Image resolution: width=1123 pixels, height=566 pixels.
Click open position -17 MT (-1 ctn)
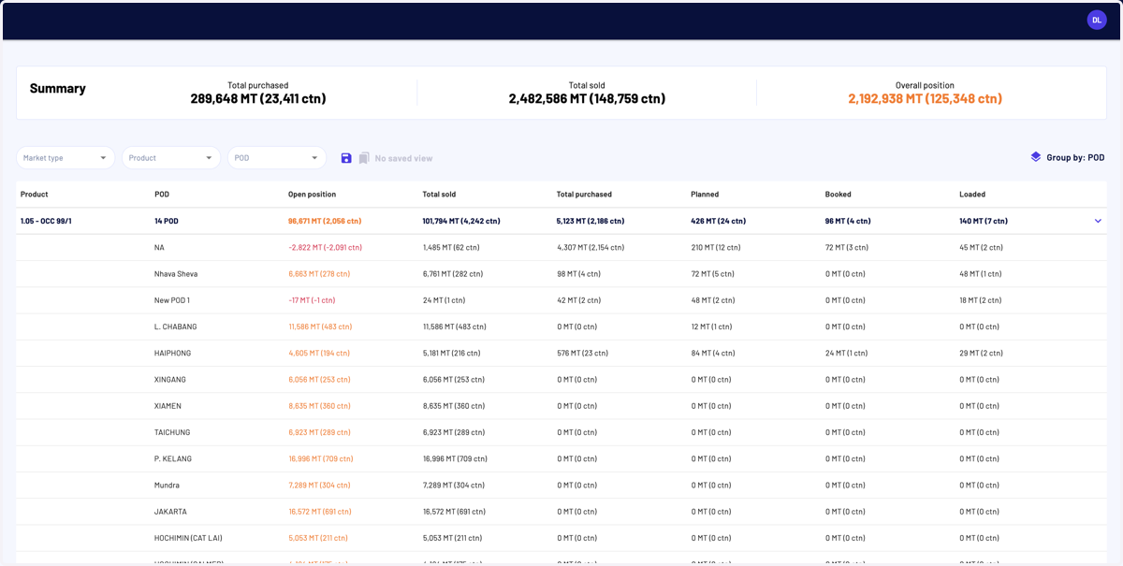click(312, 300)
